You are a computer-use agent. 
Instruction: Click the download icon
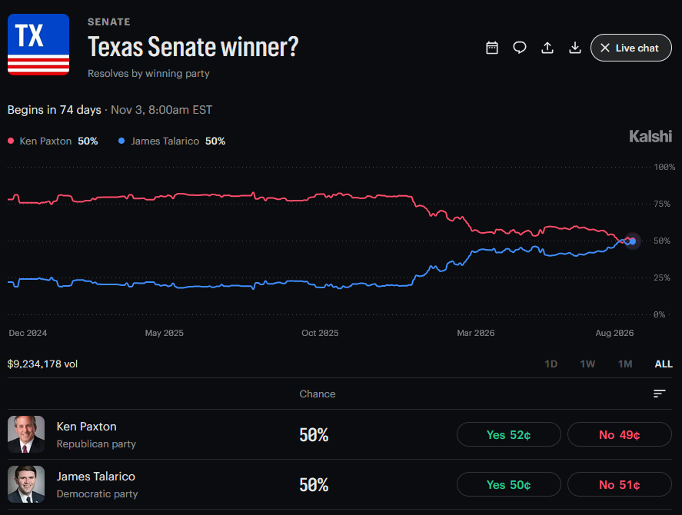[x=575, y=48]
